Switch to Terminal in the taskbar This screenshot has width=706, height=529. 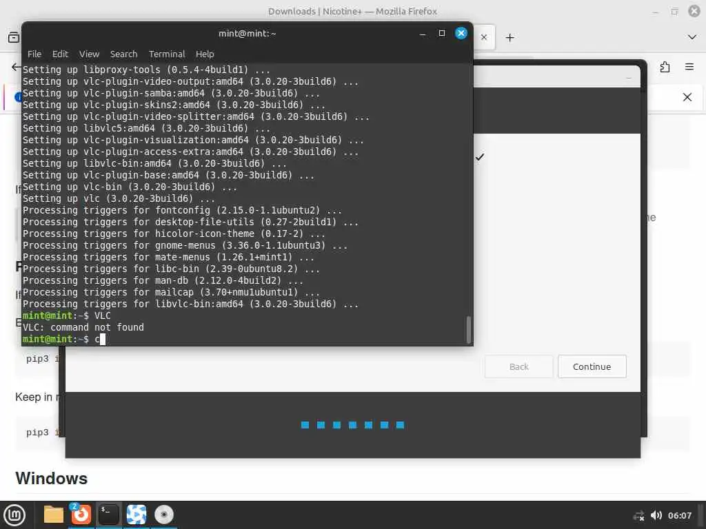109,515
